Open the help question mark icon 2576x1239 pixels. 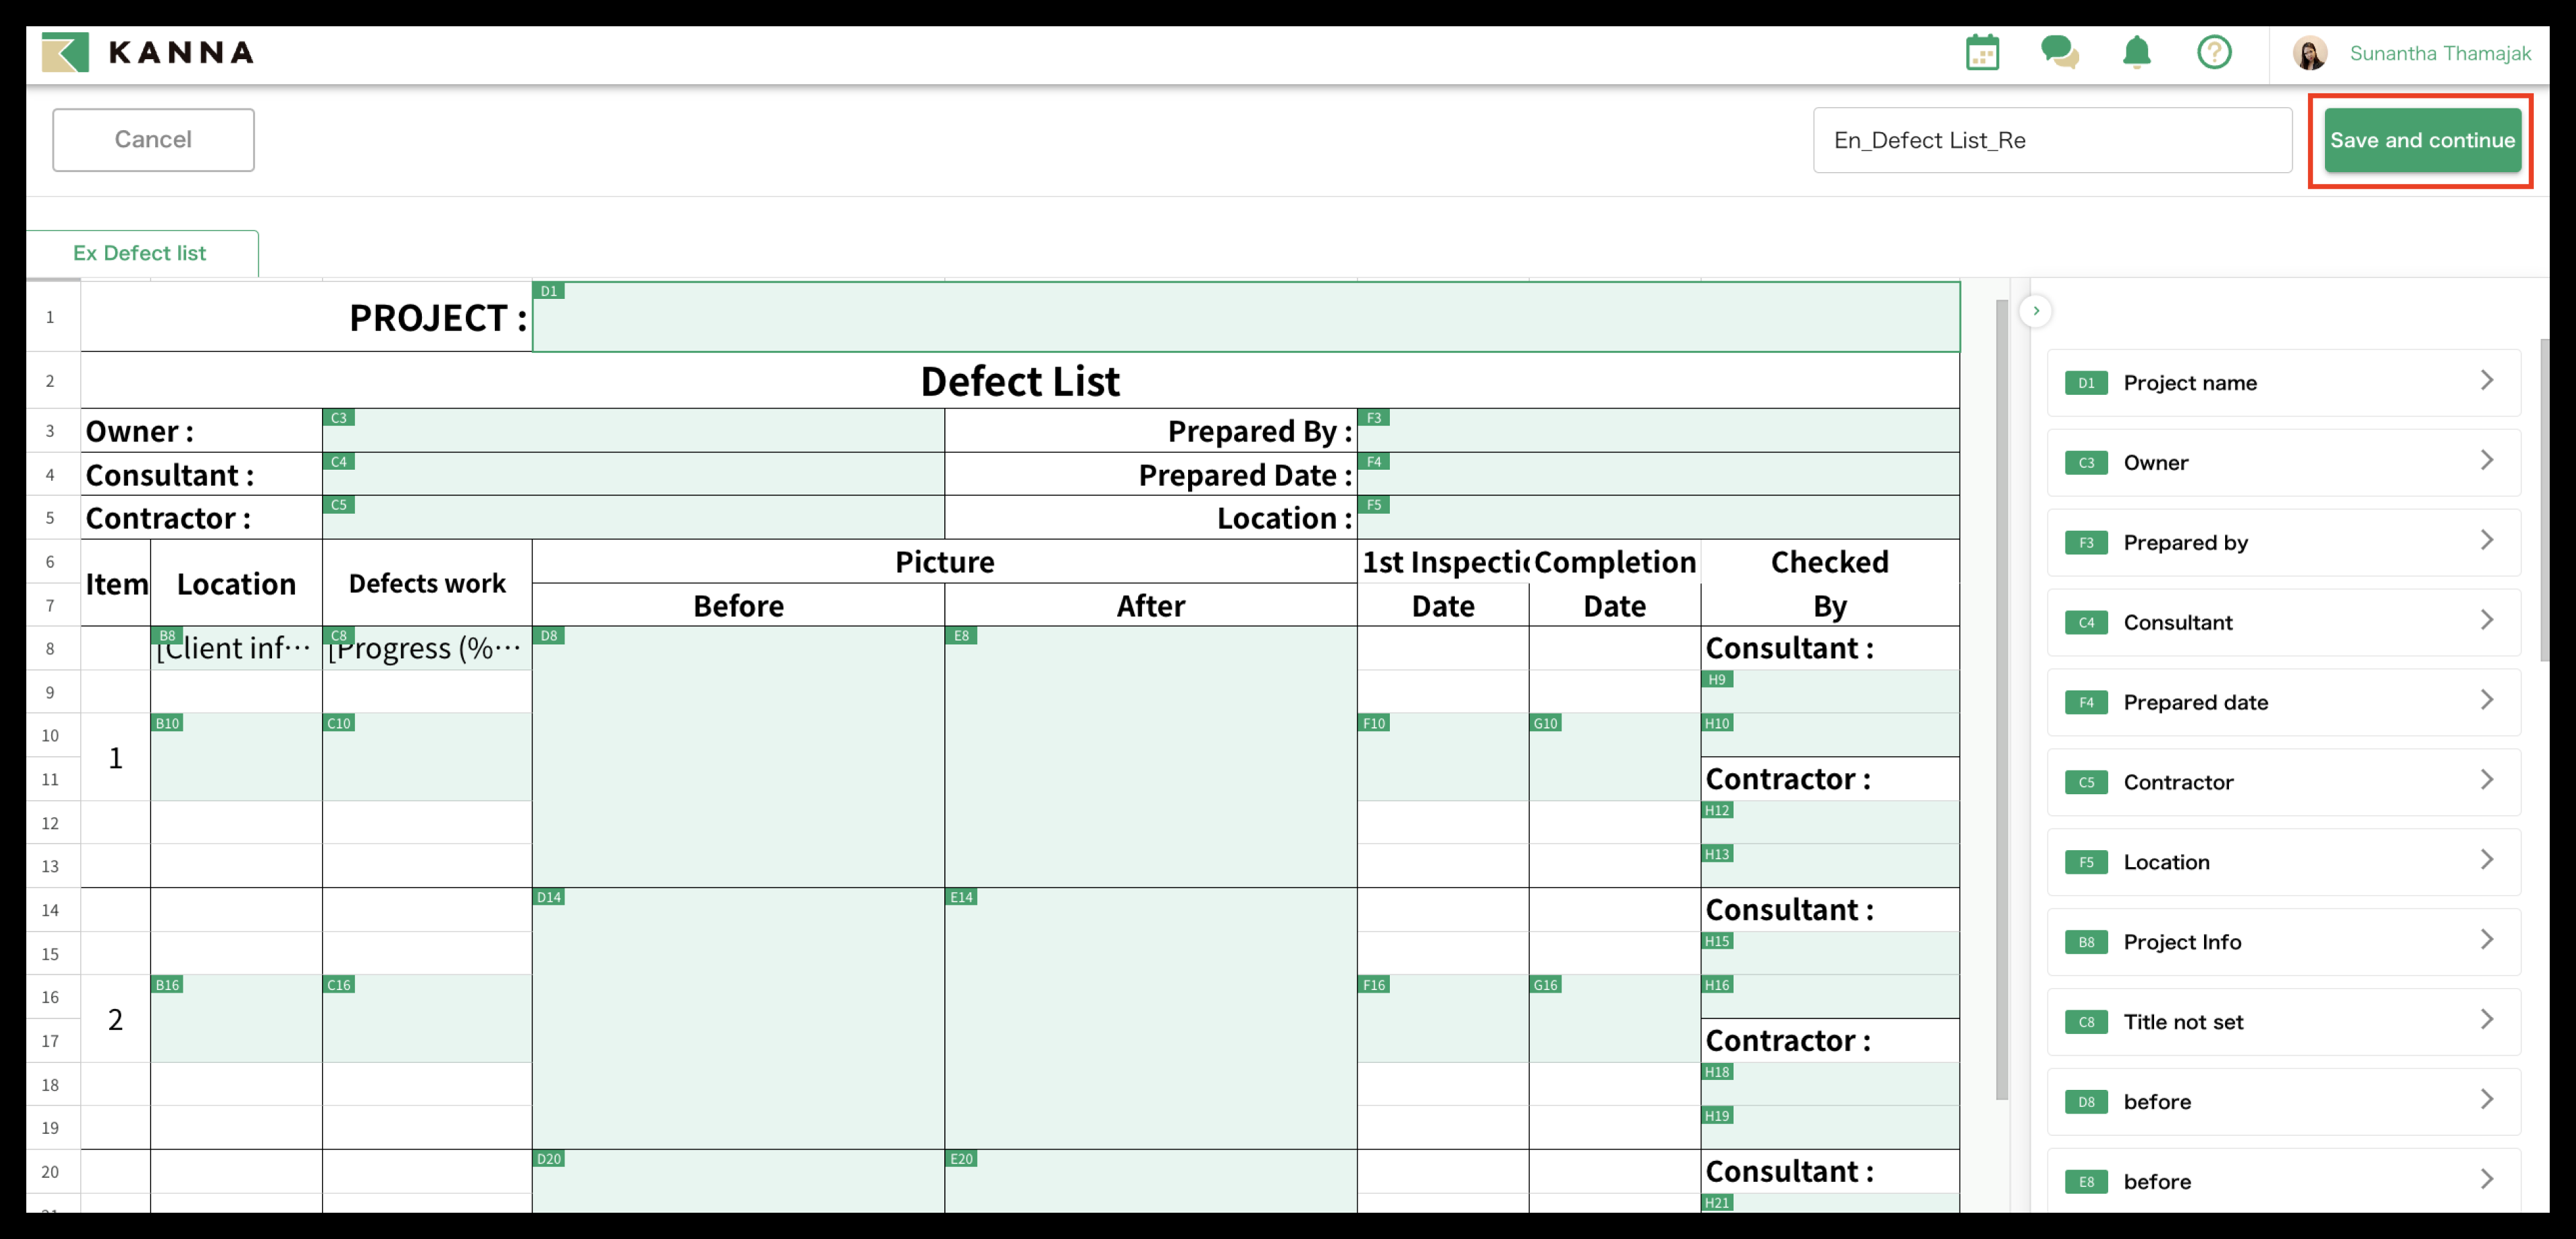(x=2214, y=53)
